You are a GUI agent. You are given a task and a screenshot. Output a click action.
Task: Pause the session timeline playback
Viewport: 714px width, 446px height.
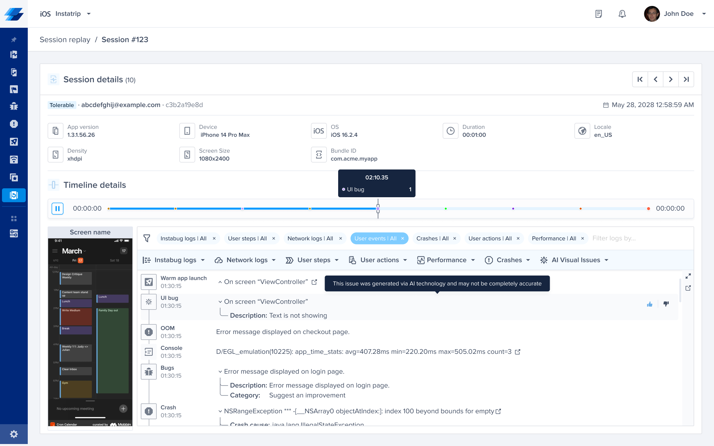click(57, 208)
